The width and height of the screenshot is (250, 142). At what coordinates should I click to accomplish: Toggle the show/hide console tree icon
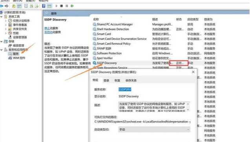pos(19,6)
